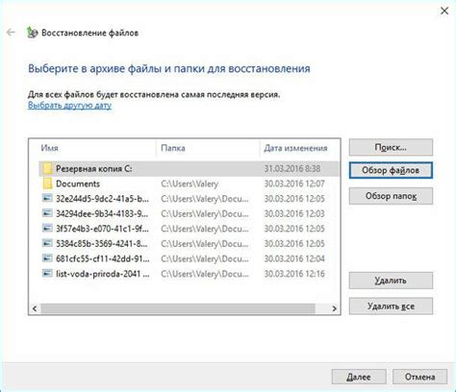Click the 'Удалить все' button

click(x=391, y=306)
